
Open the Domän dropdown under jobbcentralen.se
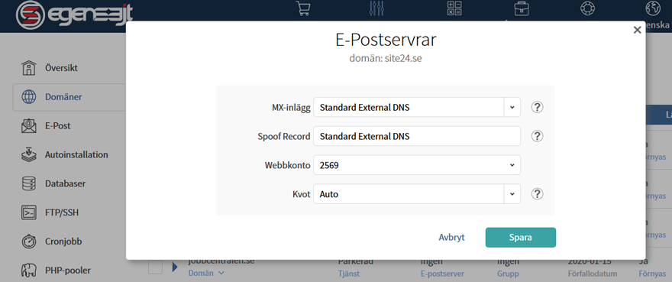point(206,274)
